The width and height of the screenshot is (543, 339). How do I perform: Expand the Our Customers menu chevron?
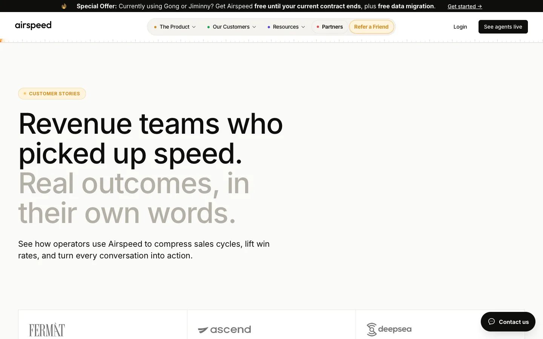coord(254,27)
